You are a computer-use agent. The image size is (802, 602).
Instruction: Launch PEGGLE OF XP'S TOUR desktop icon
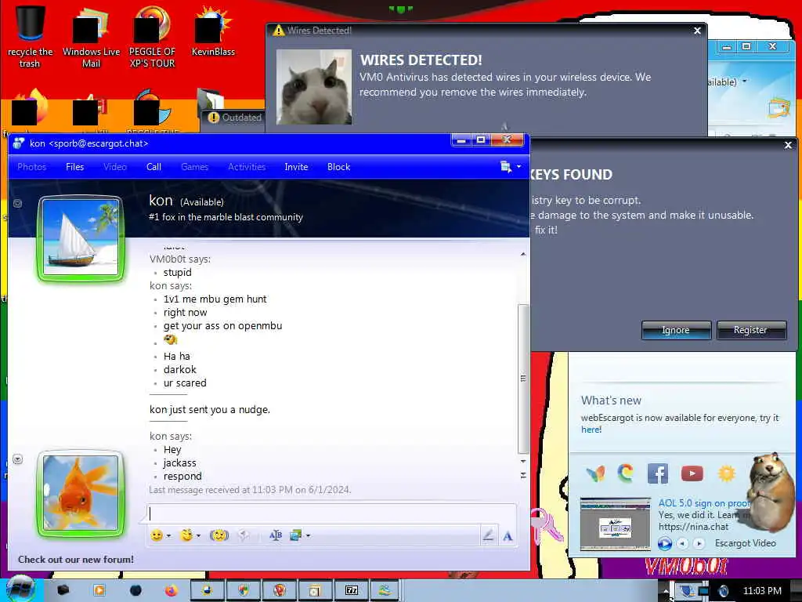click(x=152, y=37)
